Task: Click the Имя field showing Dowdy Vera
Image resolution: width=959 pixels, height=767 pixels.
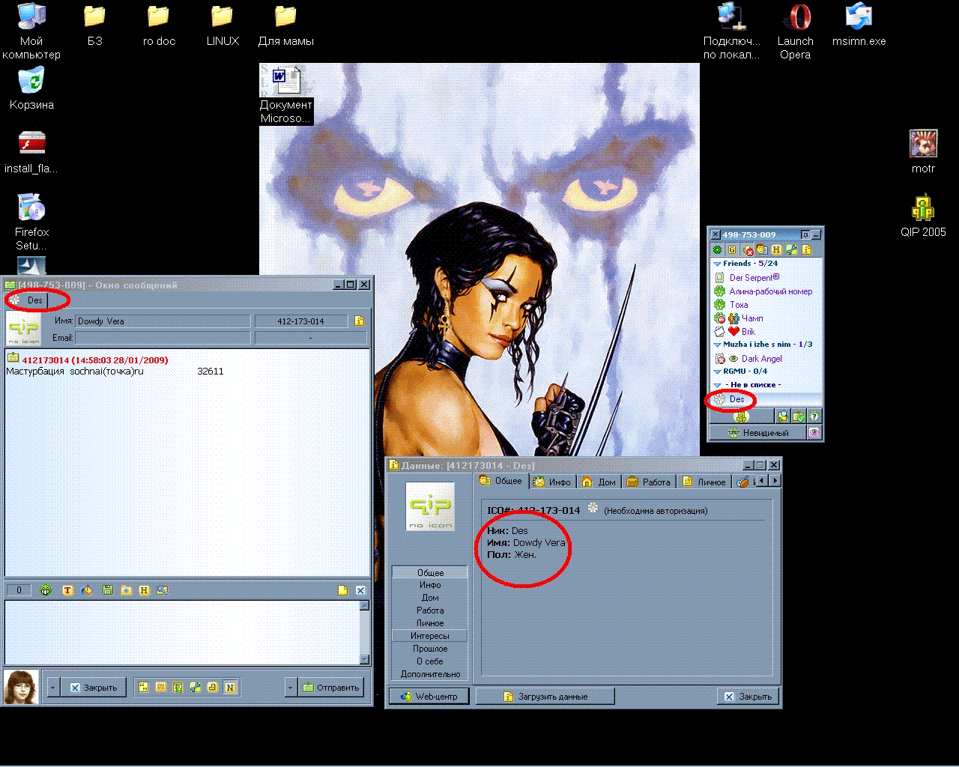Action: click(x=163, y=321)
